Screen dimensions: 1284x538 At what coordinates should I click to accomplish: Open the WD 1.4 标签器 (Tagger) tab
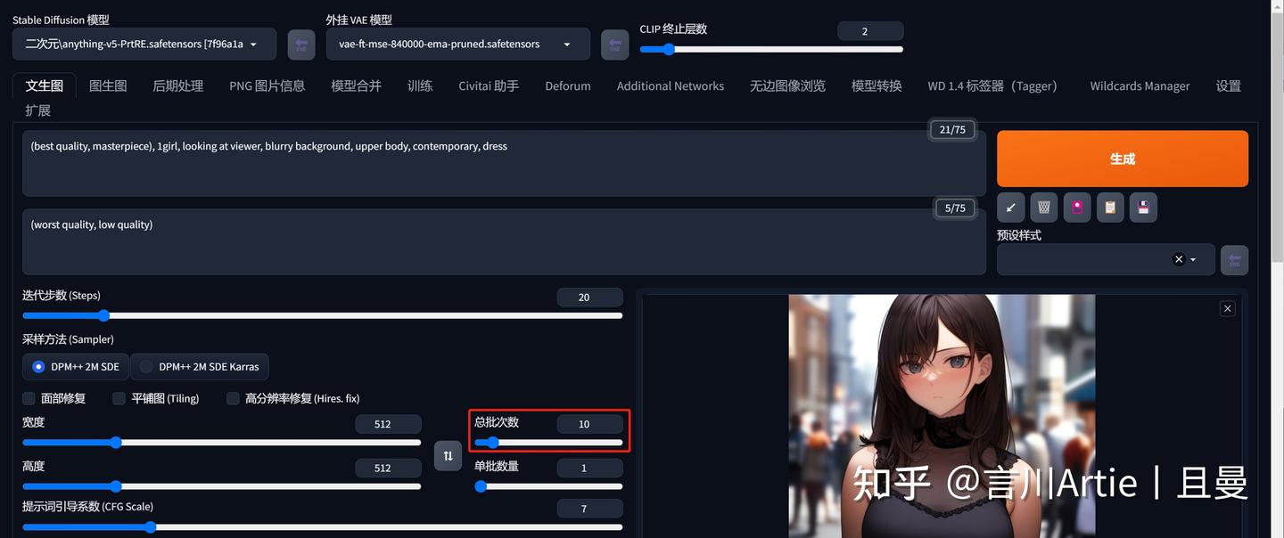(x=992, y=86)
